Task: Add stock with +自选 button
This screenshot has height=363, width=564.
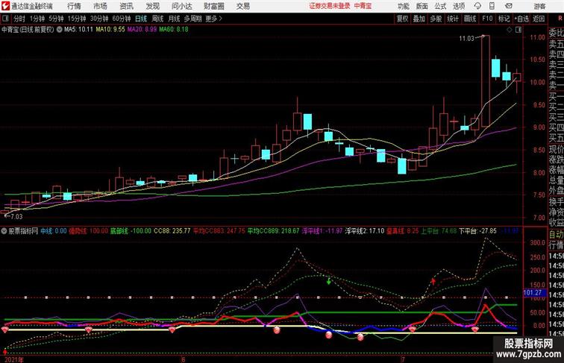Action: (x=521, y=19)
